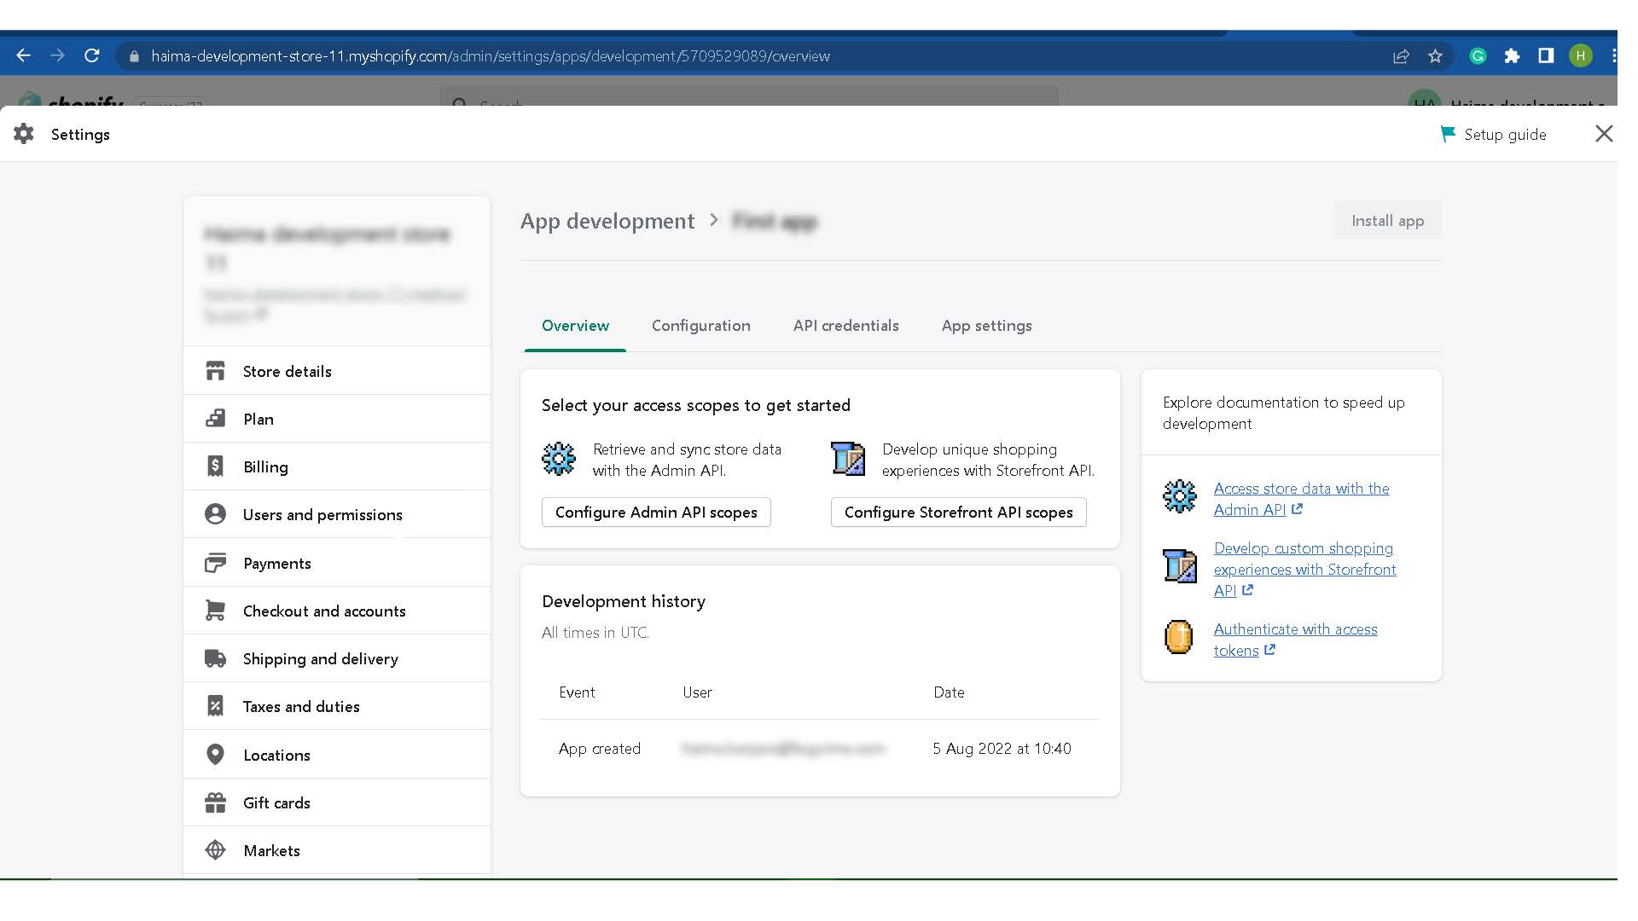Click the Users and permissions person icon
The height and width of the screenshot is (921, 1638).
coord(215,514)
